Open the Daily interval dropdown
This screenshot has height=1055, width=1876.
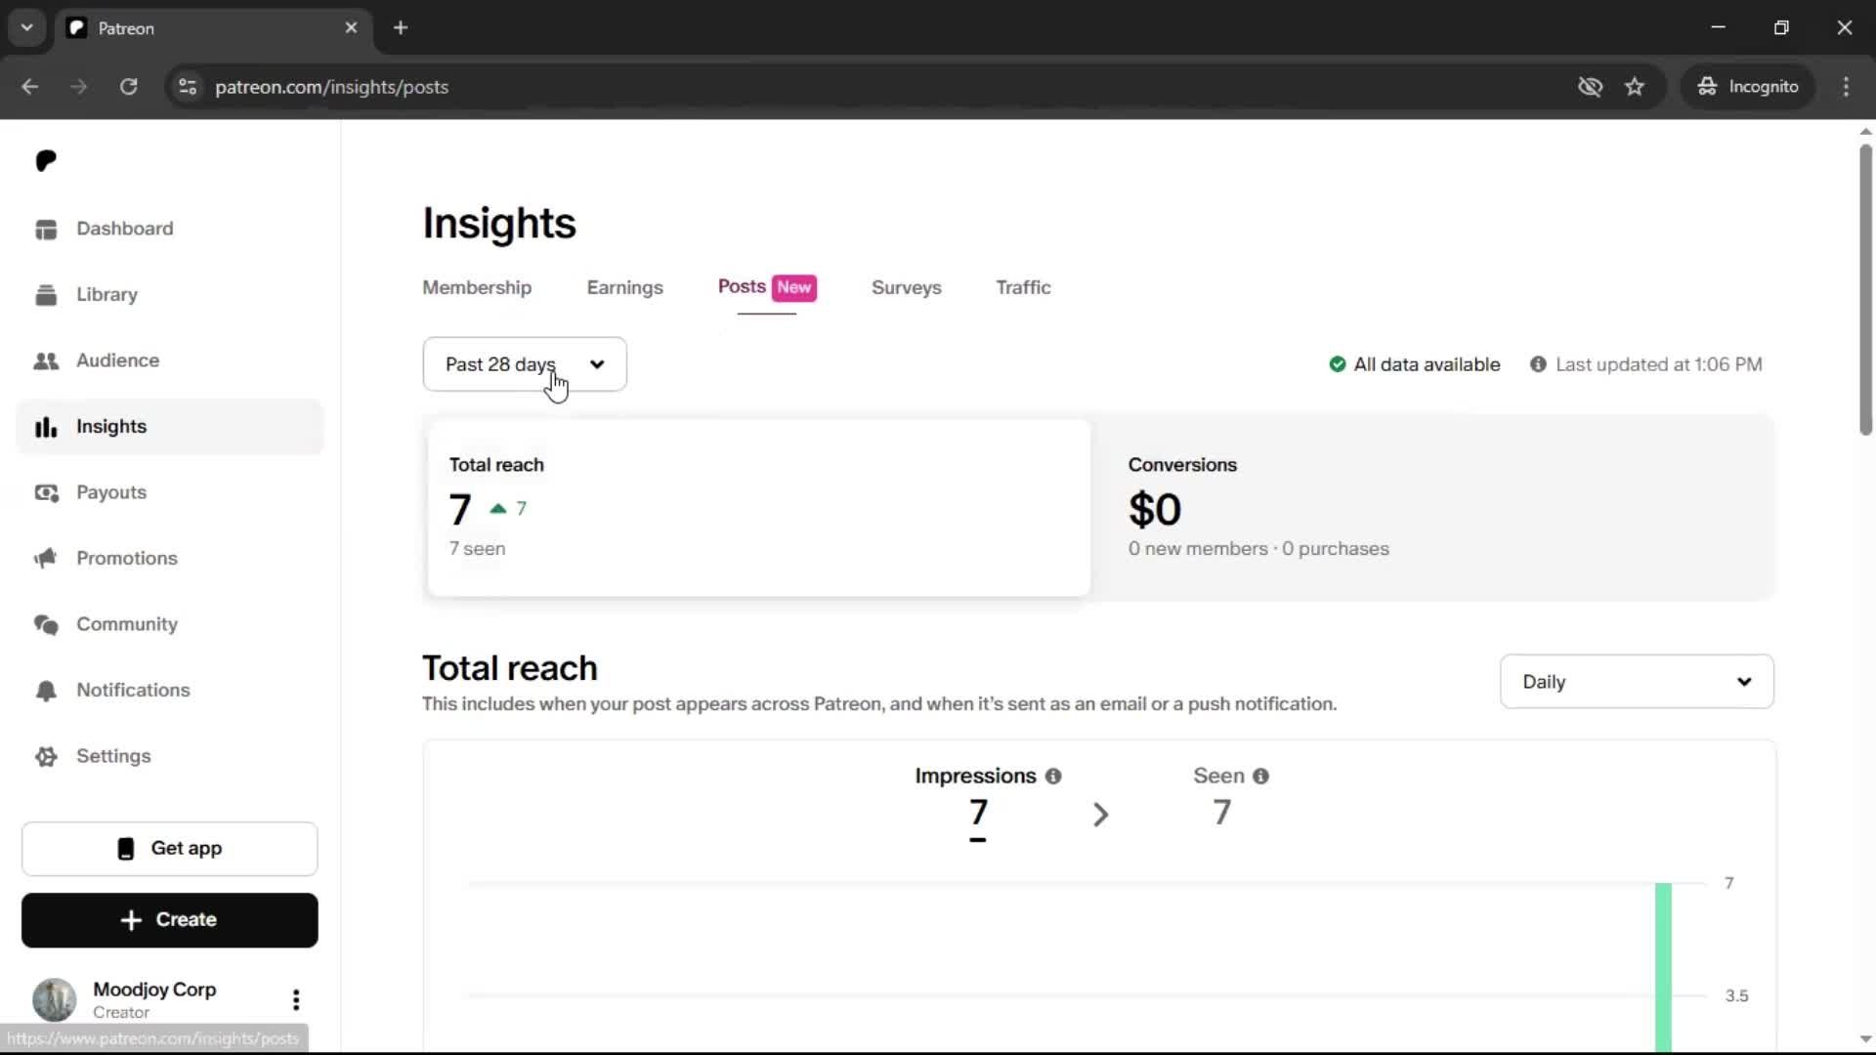(x=1637, y=682)
